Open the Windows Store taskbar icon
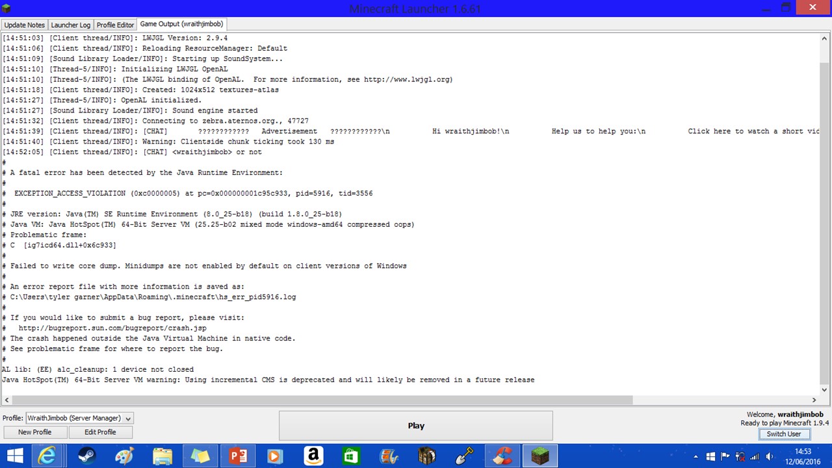This screenshot has width=832, height=468. tap(351, 456)
